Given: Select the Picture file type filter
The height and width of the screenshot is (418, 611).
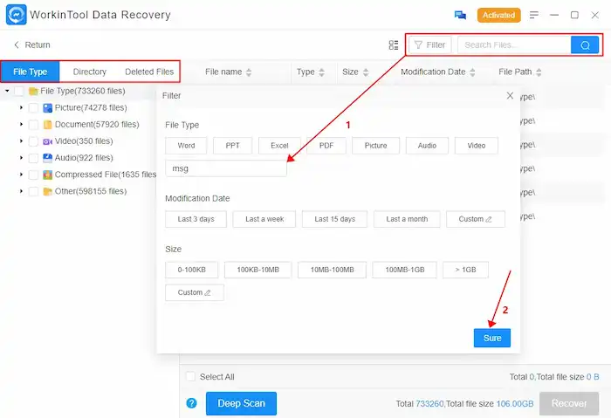Looking at the screenshot, I should [375, 146].
